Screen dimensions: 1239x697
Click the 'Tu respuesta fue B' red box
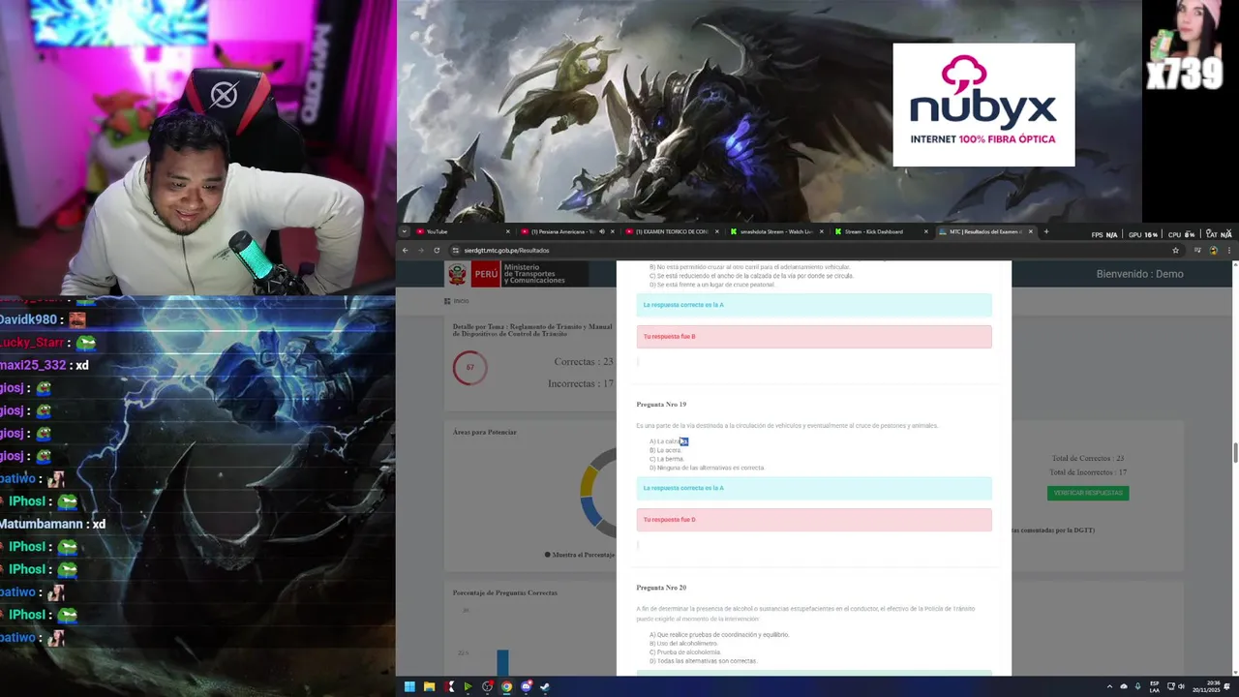(x=814, y=337)
